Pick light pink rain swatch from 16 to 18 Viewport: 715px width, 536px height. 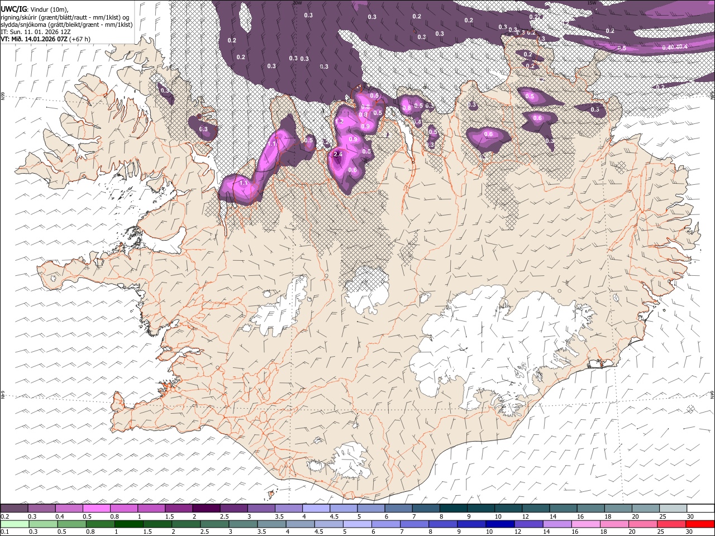coord(586,524)
